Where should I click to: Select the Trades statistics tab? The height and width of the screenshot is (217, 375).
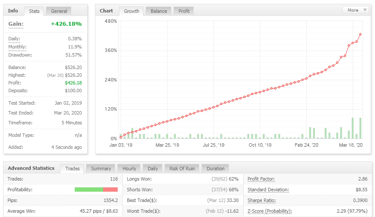73,169
